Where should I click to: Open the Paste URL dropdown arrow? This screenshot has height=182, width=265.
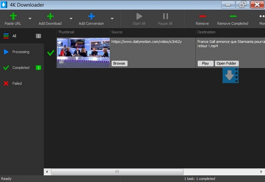tap(30, 18)
